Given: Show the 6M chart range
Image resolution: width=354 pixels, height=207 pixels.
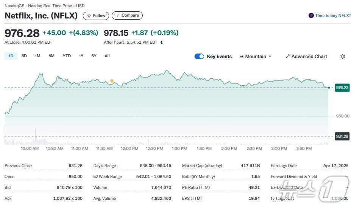Looking at the screenshot, I should click(51, 56).
